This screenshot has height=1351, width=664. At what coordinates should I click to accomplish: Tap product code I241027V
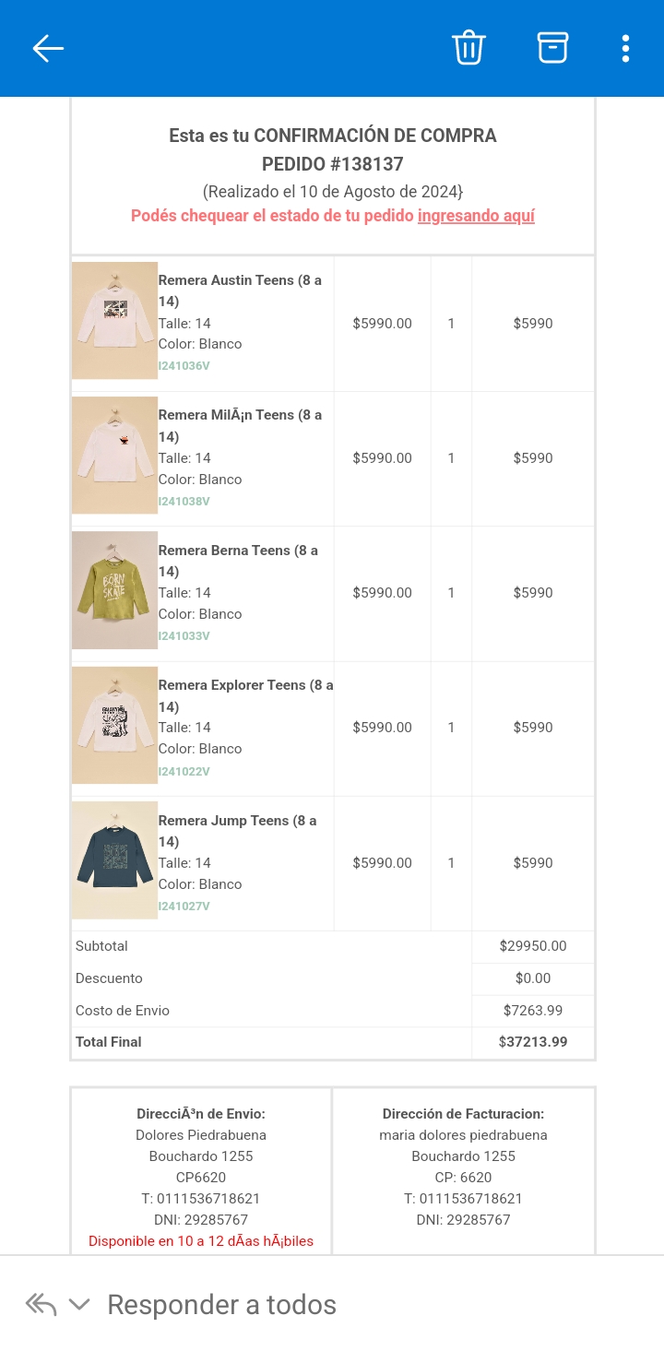[184, 907]
